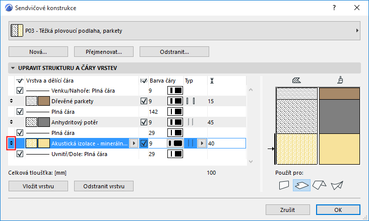This screenshot has height=221, width=369.
Task: Click the brown Dřevěné parkety material swatch
Action: click(43, 101)
